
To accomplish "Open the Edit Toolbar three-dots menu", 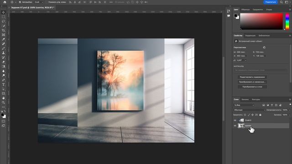I will point(3,107).
